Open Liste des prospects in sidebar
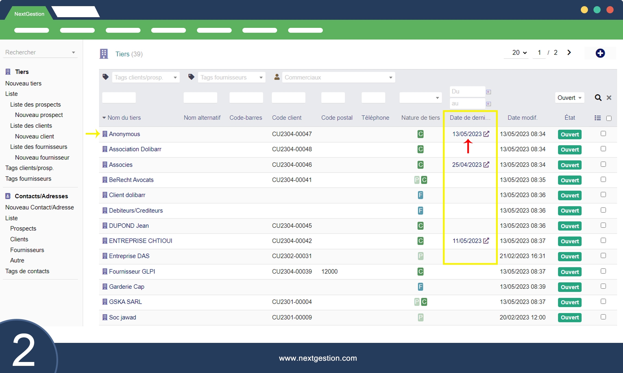This screenshot has width=623, height=373. pos(35,104)
